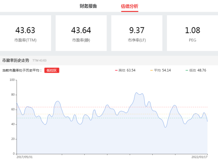Click the 平均 54.14 legend label
The width and height of the screenshot is (218, 166).
pyautogui.click(x=162, y=70)
